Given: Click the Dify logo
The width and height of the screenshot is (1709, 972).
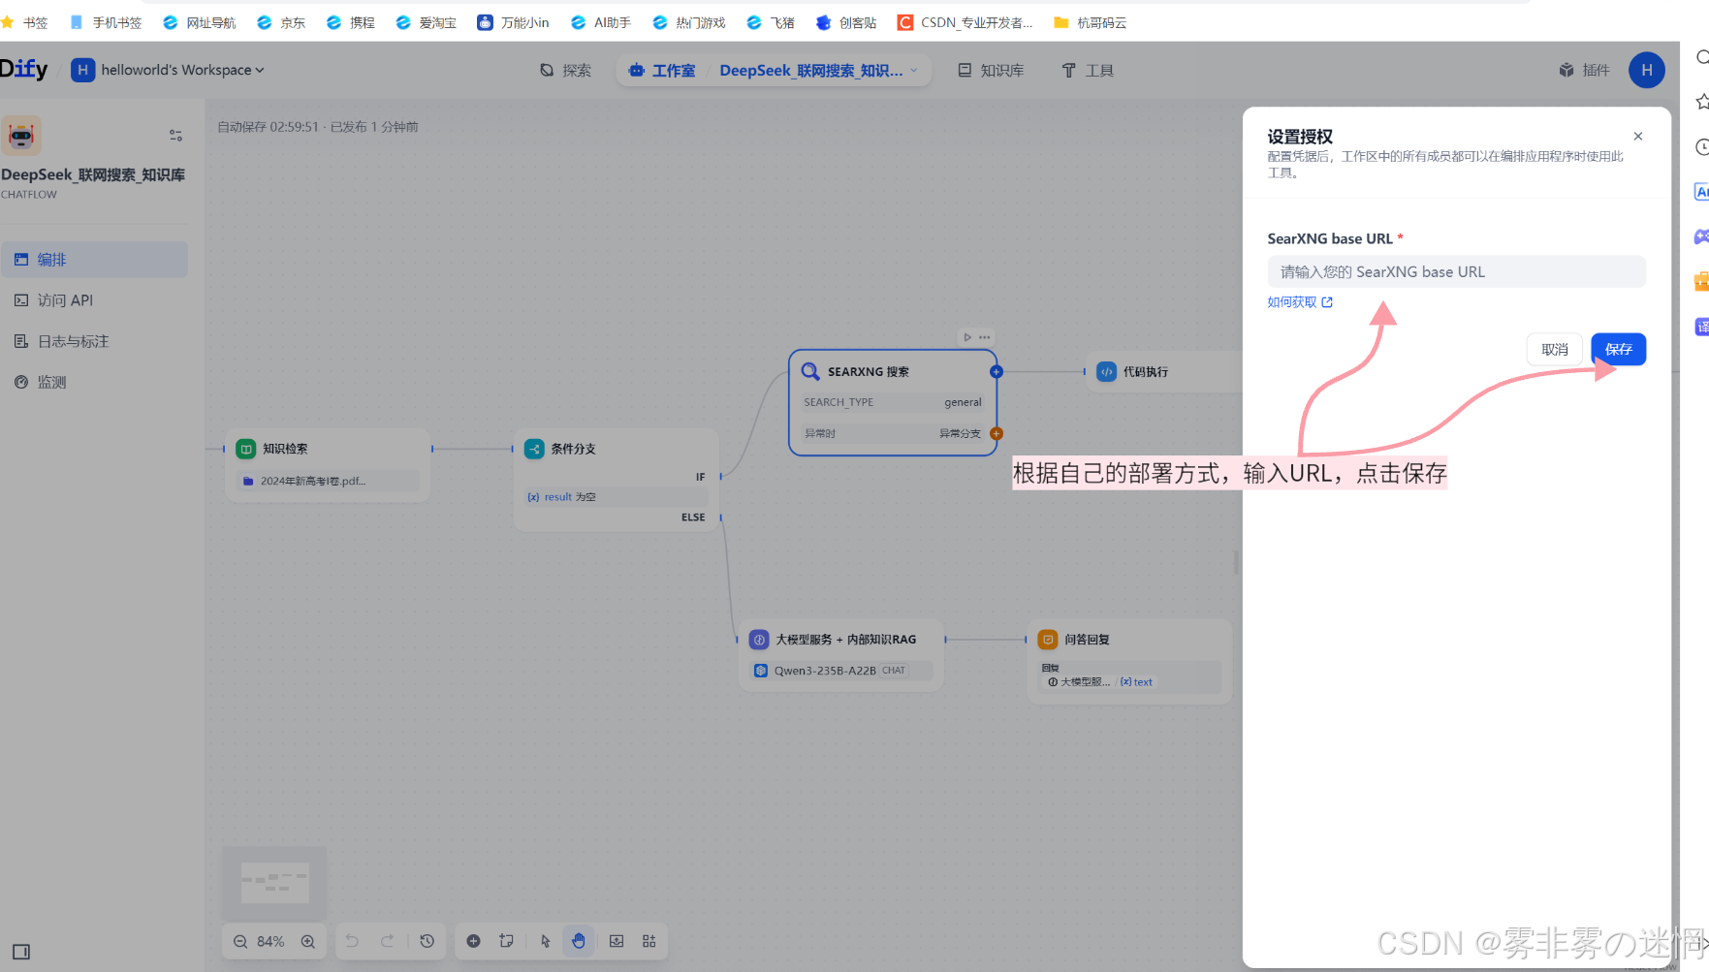Looking at the screenshot, I should pyautogui.click(x=24, y=69).
